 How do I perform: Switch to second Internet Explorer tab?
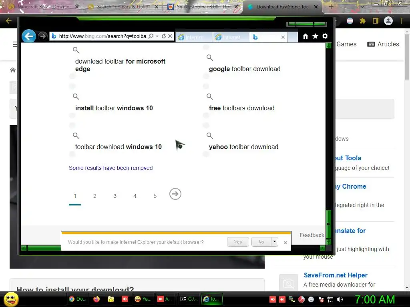pos(231,37)
